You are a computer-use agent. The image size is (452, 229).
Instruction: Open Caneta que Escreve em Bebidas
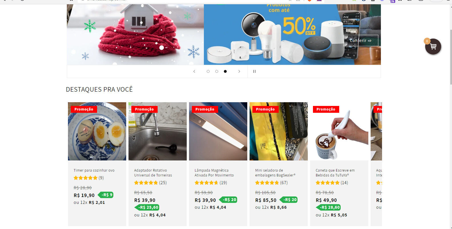[335, 173]
